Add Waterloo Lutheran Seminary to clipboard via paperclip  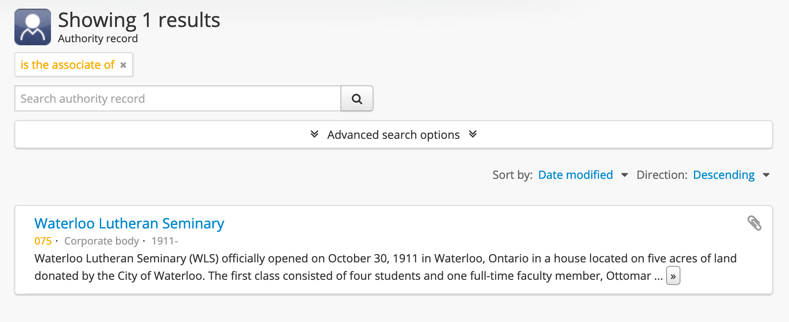(754, 223)
